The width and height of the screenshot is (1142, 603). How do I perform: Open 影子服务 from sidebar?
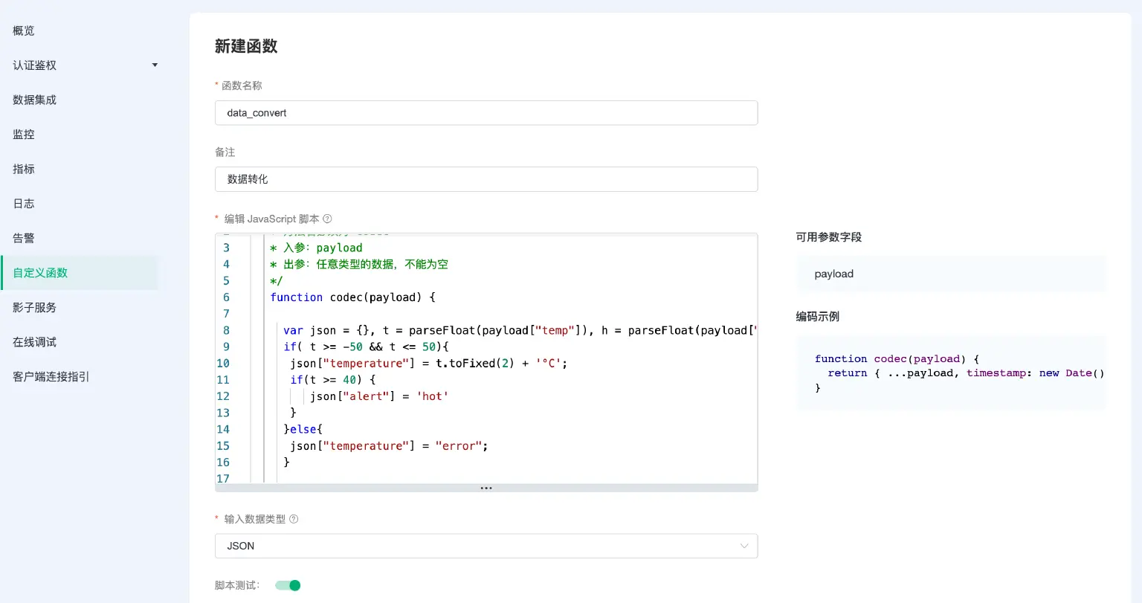pyautogui.click(x=35, y=307)
